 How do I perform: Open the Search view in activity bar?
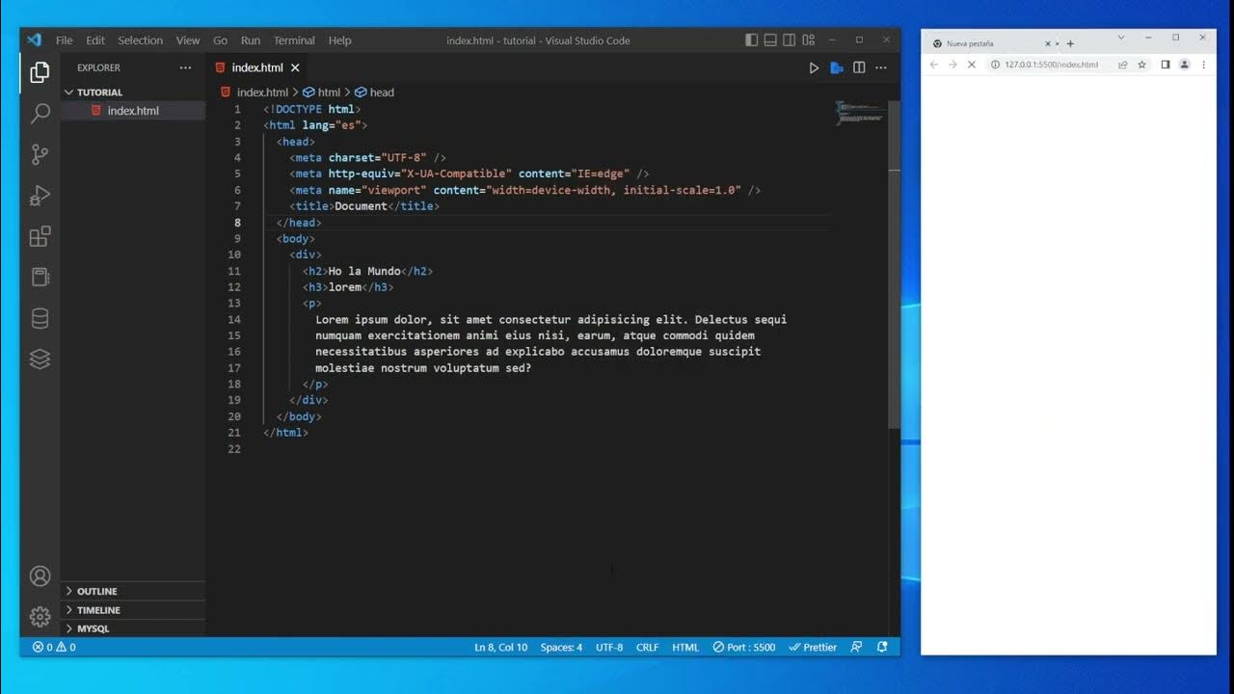pos(40,113)
